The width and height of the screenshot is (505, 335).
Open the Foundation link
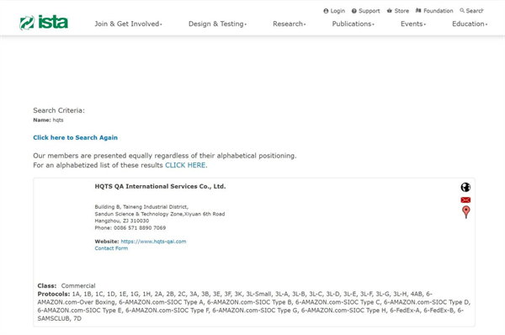(x=434, y=11)
